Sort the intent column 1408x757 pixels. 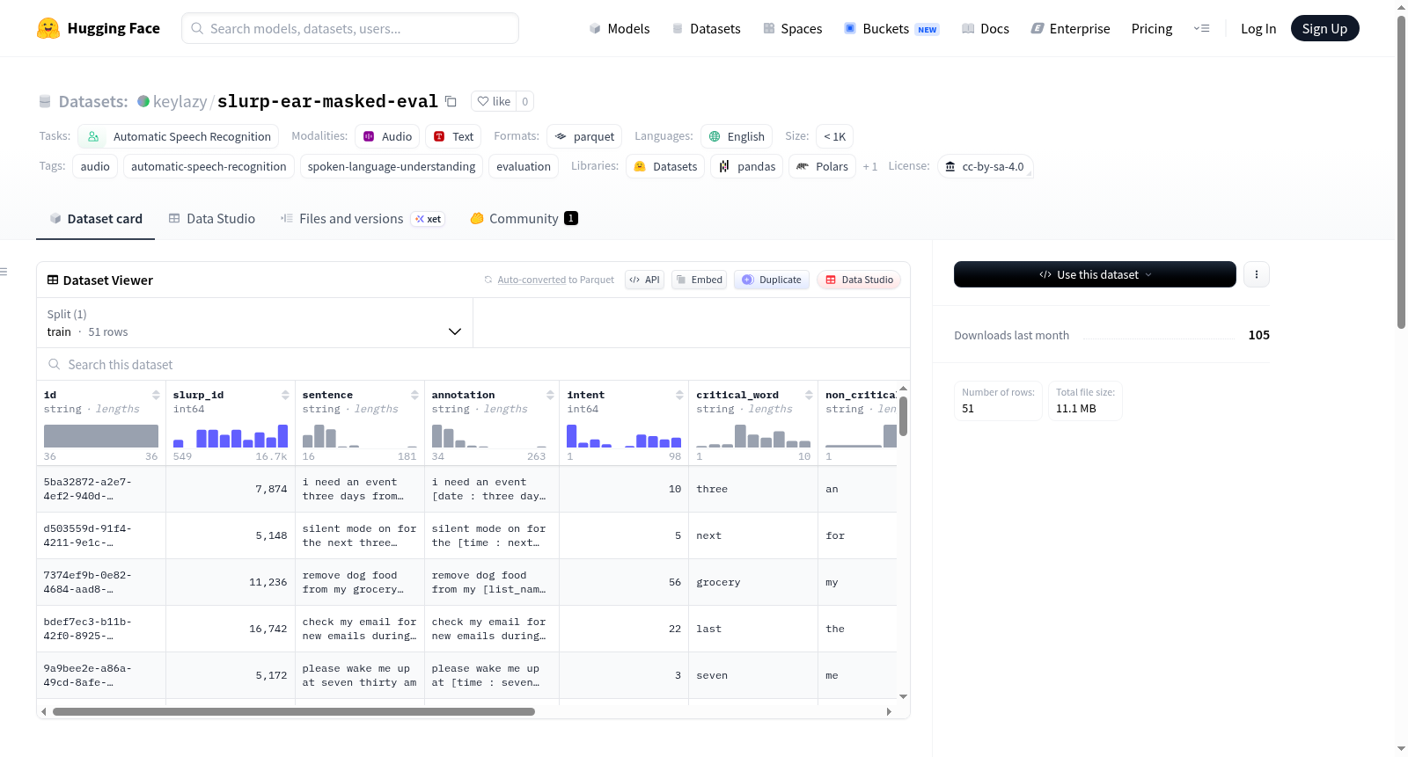(x=679, y=395)
